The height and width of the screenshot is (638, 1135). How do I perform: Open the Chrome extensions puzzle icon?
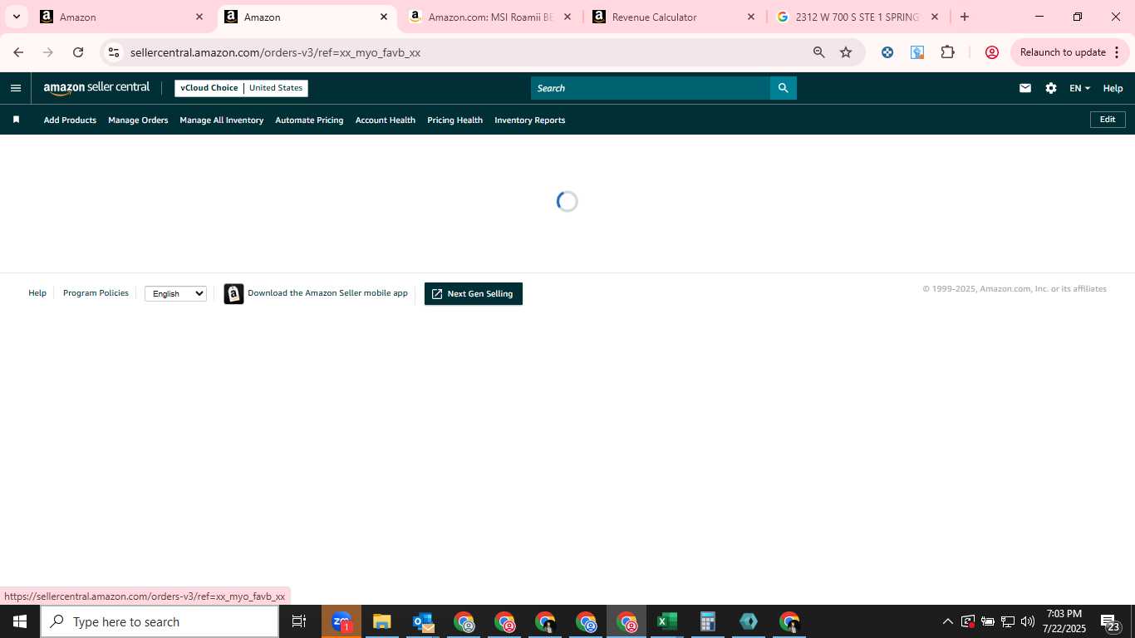(x=947, y=52)
